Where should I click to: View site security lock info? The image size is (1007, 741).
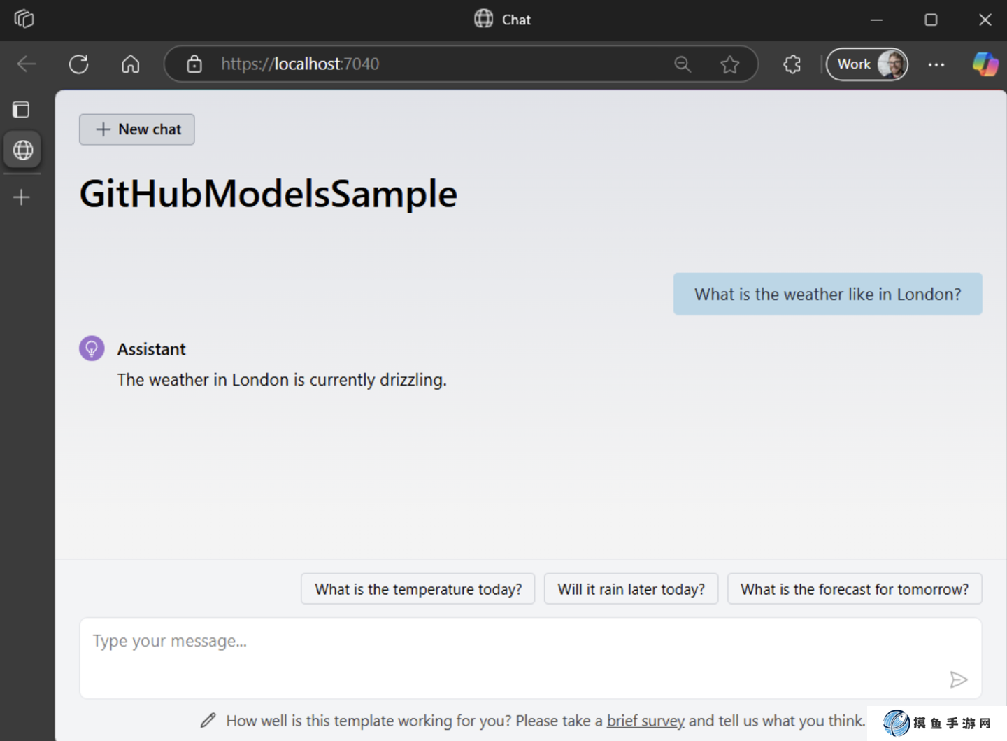coord(194,64)
